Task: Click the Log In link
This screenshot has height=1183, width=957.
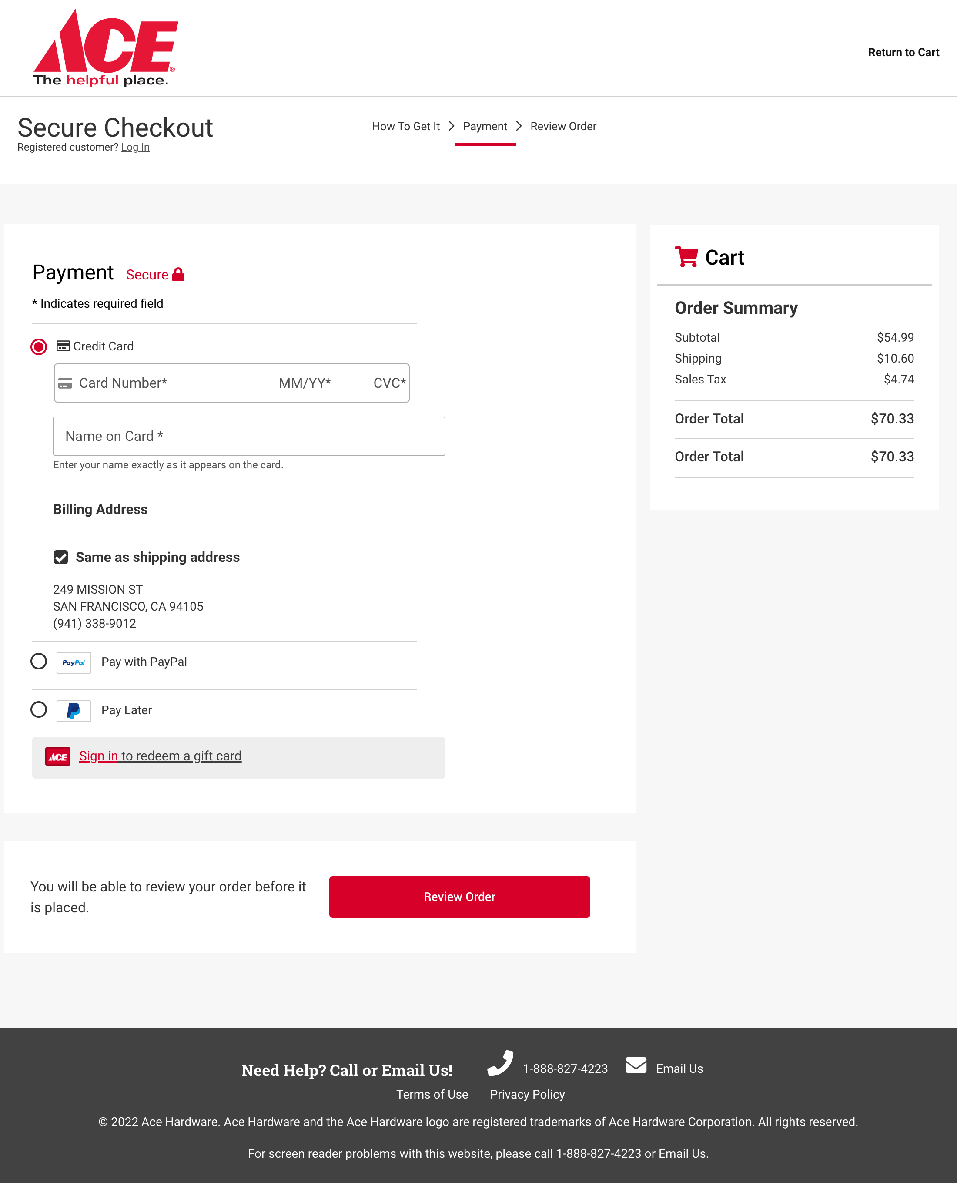Action: (135, 147)
